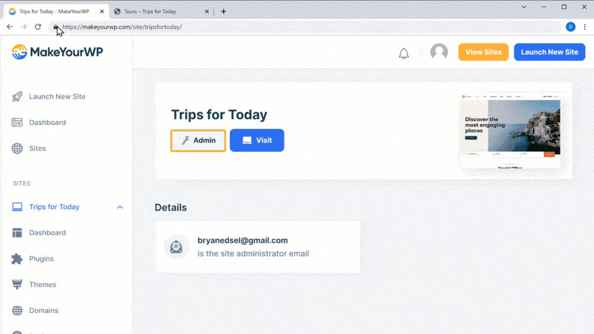Click the Themes paintbrush icon
The height and width of the screenshot is (334, 594).
pos(17,285)
